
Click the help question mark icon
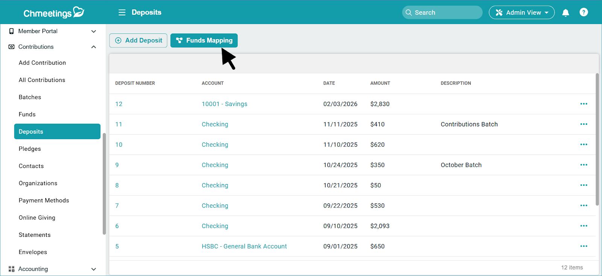pyautogui.click(x=584, y=12)
